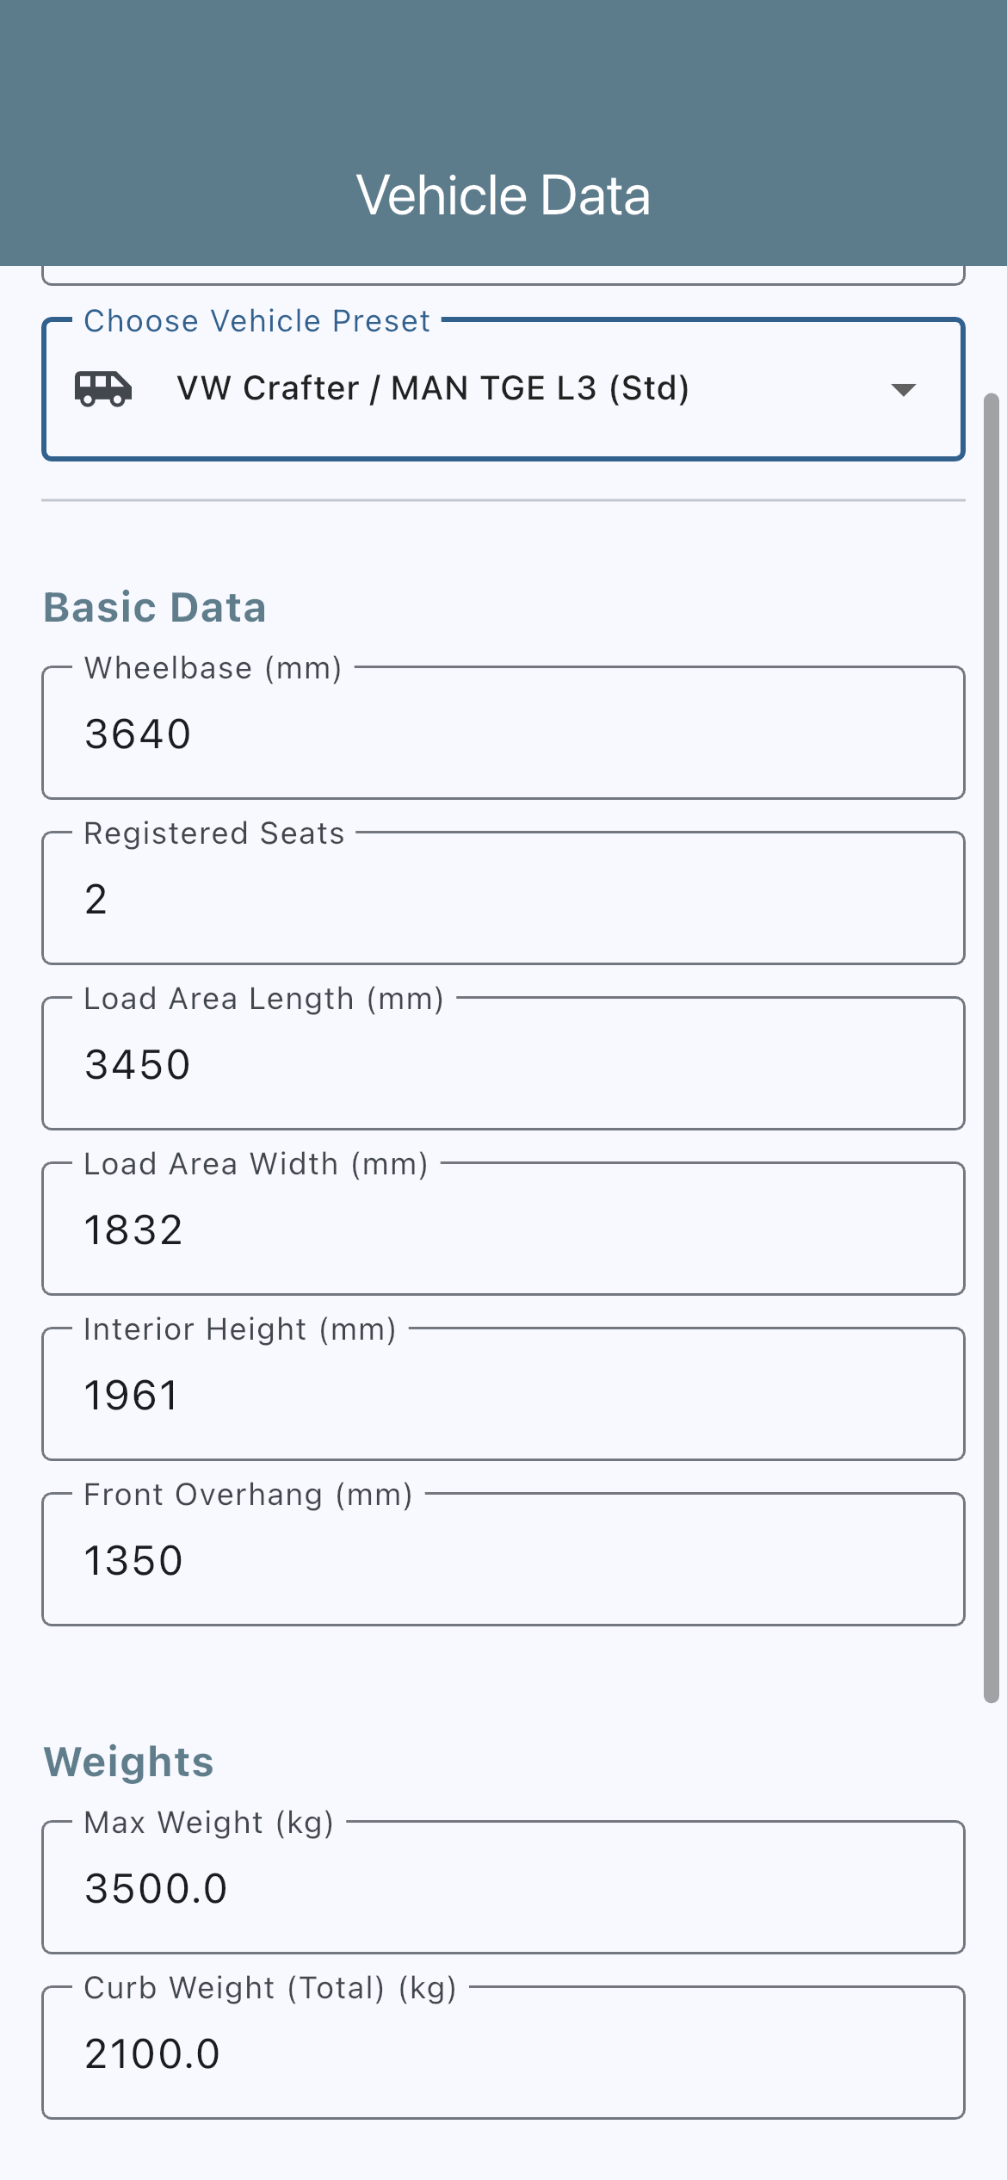Click the partially hidden field above preset
1007x2180 pixels.
pyautogui.click(x=504, y=276)
